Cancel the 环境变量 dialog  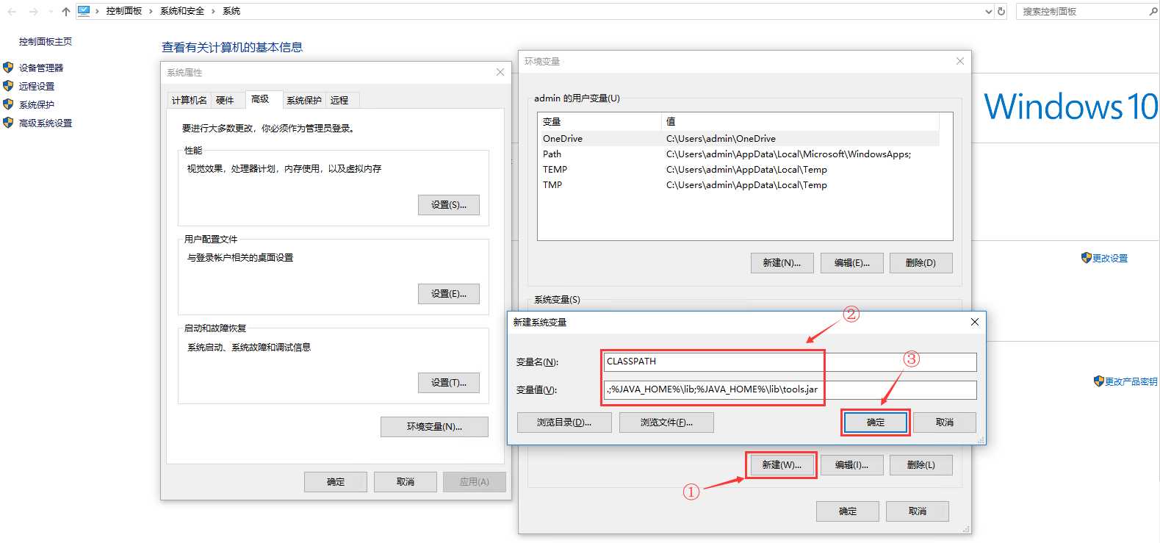click(x=918, y=511)
